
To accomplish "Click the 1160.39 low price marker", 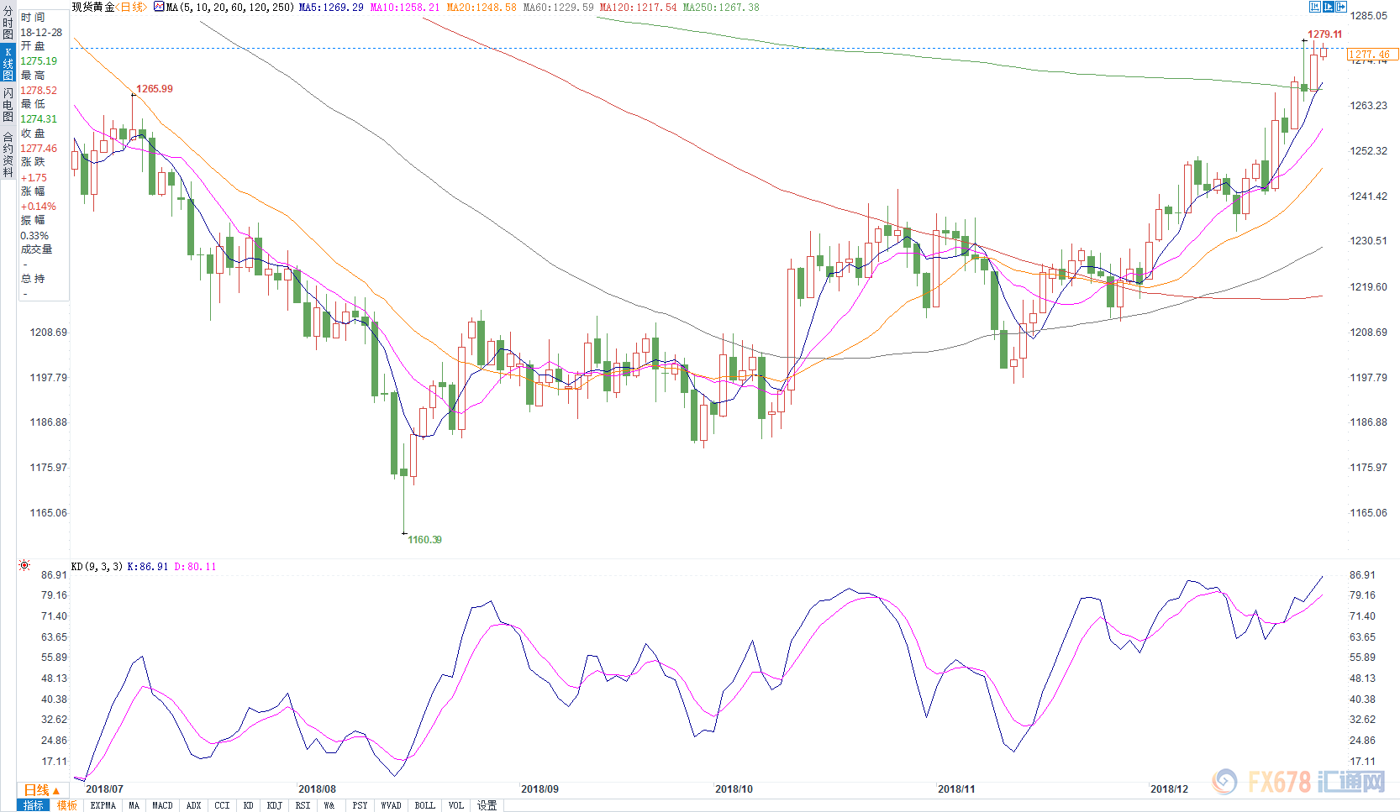I will point(424,540).
